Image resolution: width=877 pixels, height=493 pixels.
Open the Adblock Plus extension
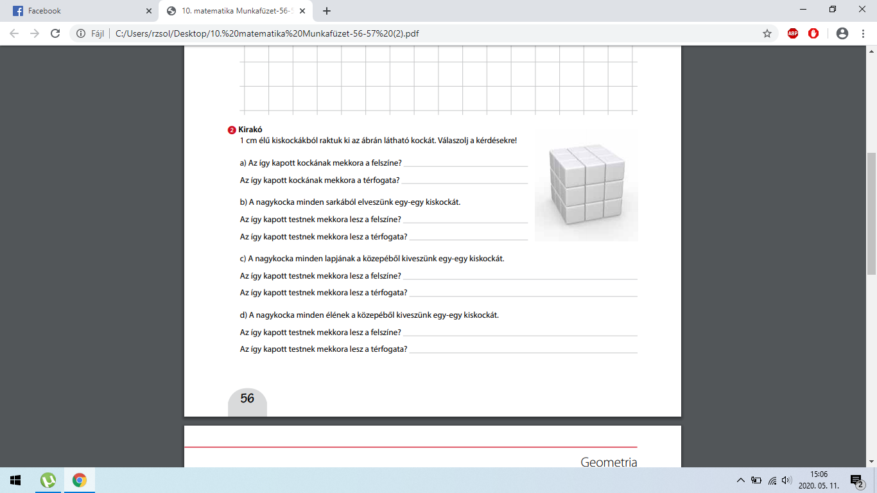[x=793, y=33]
